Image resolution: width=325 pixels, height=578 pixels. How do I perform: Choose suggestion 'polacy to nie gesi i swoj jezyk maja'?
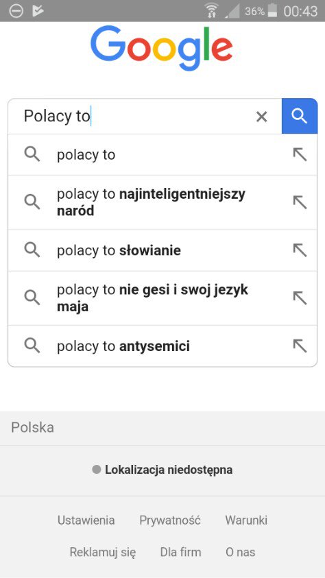(162, 298)
